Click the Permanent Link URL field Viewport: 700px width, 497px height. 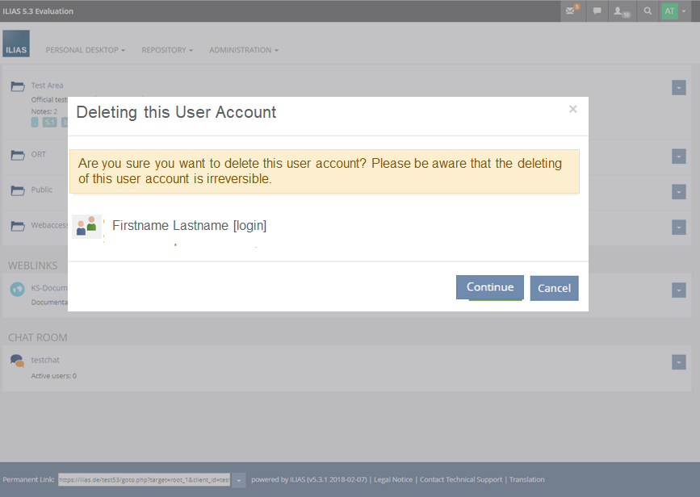[x=144, y=480]
